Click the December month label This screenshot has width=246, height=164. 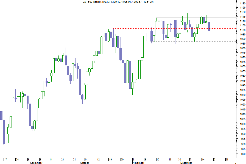pyautogui.click(x=186, y=163)
